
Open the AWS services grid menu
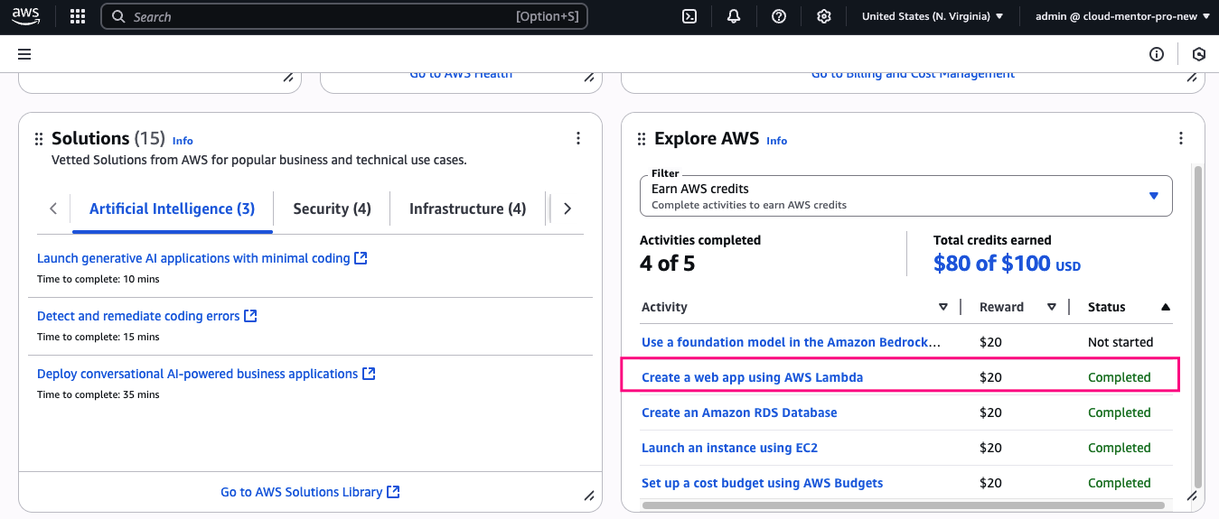78,16
